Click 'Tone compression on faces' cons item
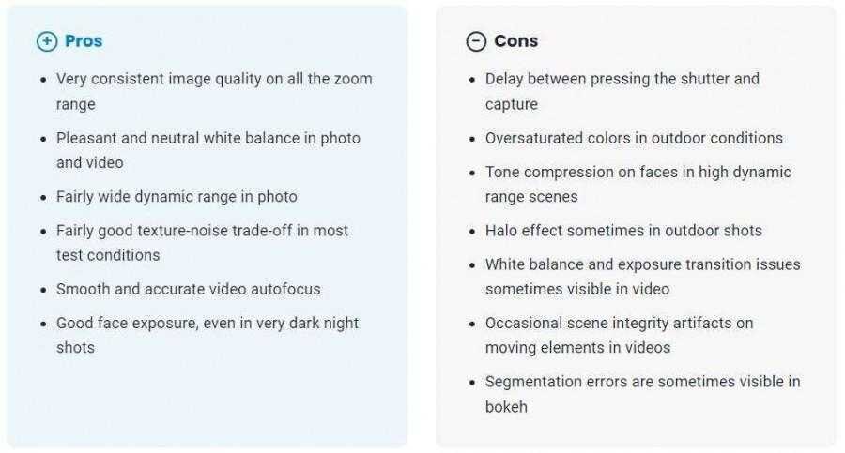The height and width of the screenshot is (453, 845). click(x=638, y=173)
